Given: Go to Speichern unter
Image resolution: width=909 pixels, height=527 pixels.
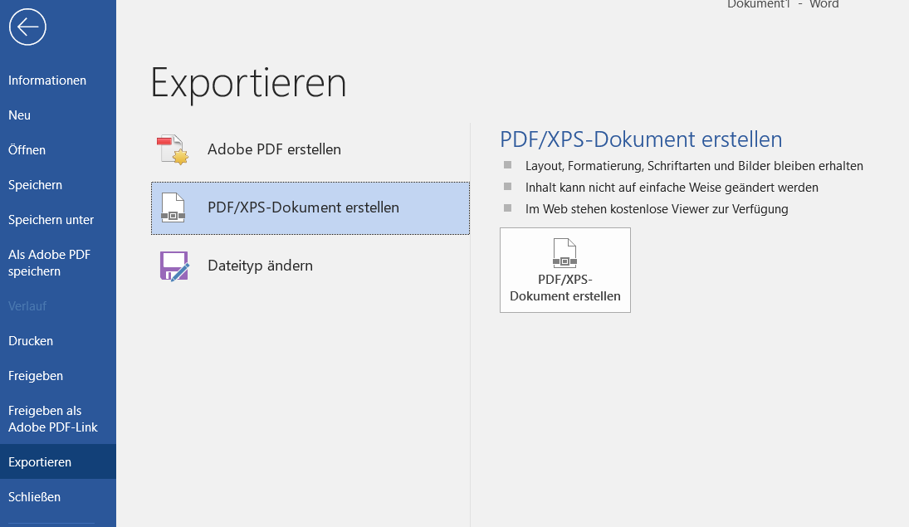Looking at the screenshot, I should pos(58,220).
